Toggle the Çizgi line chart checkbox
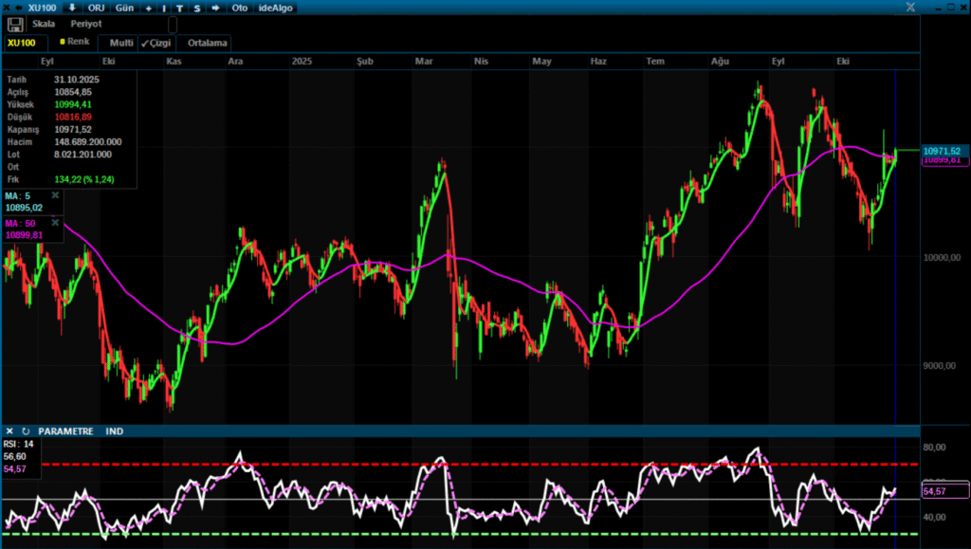The width and height of the screenshot is (971, 549). (156, 43)
